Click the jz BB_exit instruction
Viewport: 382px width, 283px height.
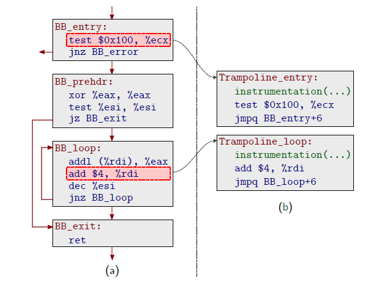point(98,118)
